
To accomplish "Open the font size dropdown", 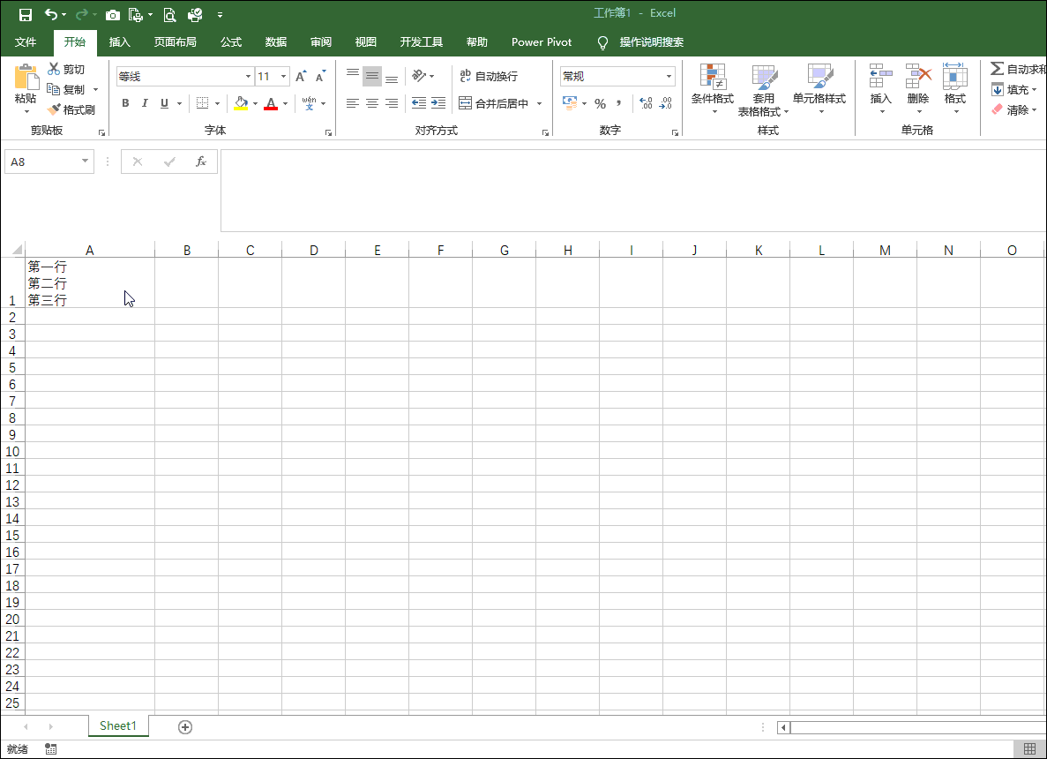I will point(284,76).
